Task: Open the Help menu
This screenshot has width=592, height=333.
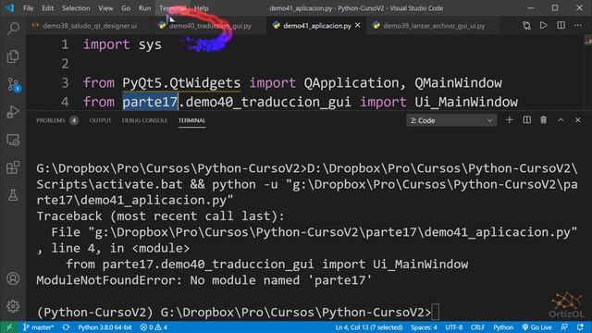Action: pyautogui.click(x=202, y=8)
